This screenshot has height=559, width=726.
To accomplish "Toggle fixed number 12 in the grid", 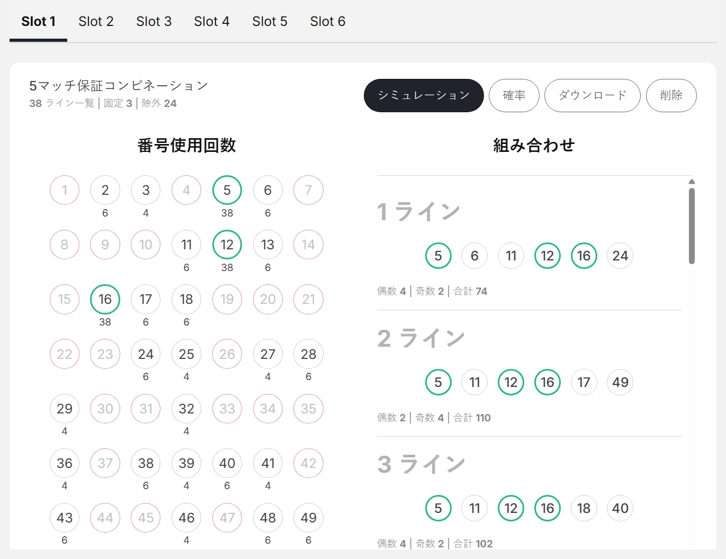I will tap(227, 245).
